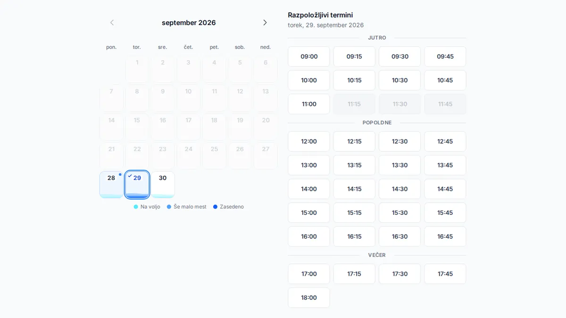Screen dimensions: 566x318
Task: Choose the 14:30 time slot
Action: [x=400, y=189]
